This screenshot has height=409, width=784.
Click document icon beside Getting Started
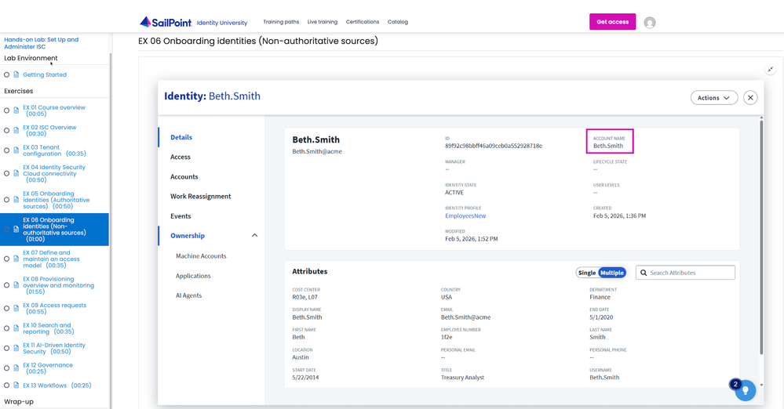point(16,74)
